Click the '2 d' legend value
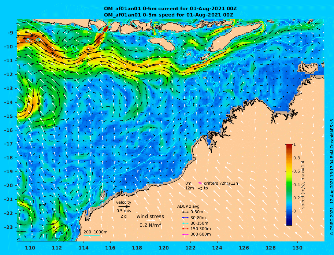334x255 pixels. point(124,216)
